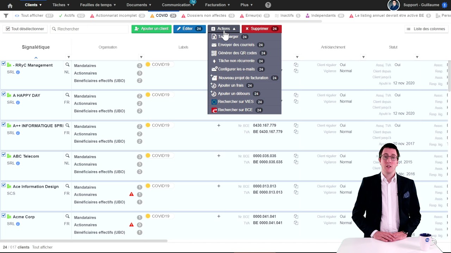Click Rechercher sur BCE icon entry
451x253 pixels.
coord(214,110)
